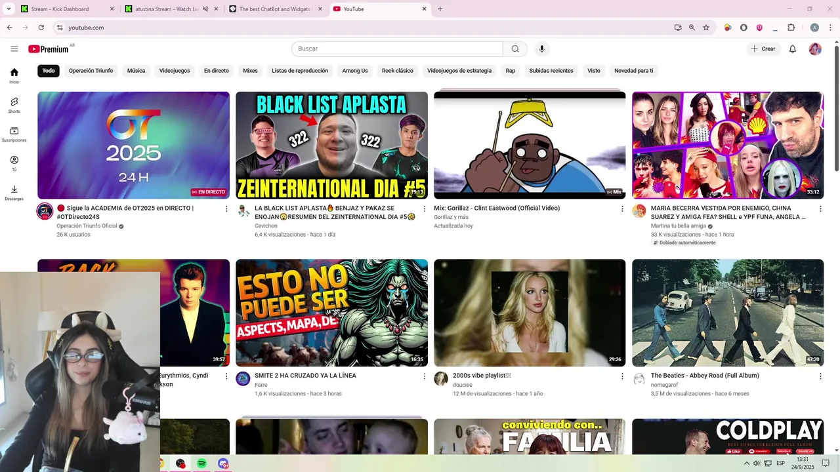
Task: Open the OT2025 channel avatar
Action: (45, 211)
